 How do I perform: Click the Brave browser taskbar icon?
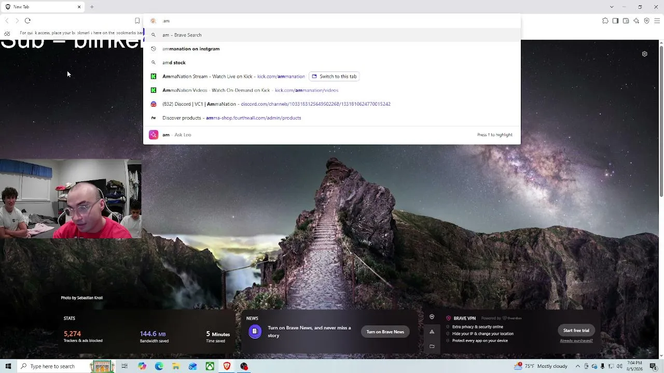click(x=227, y=366)
